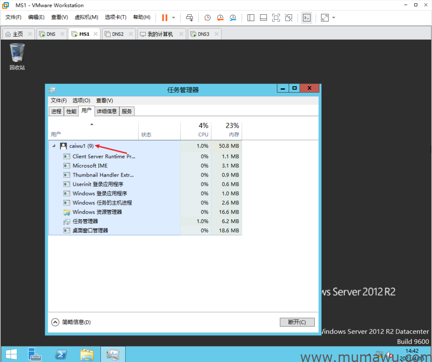Close the DNS3 tab
Image resolution: width=432 pixels, height=362 pixels.
click(x=216, y=34)
